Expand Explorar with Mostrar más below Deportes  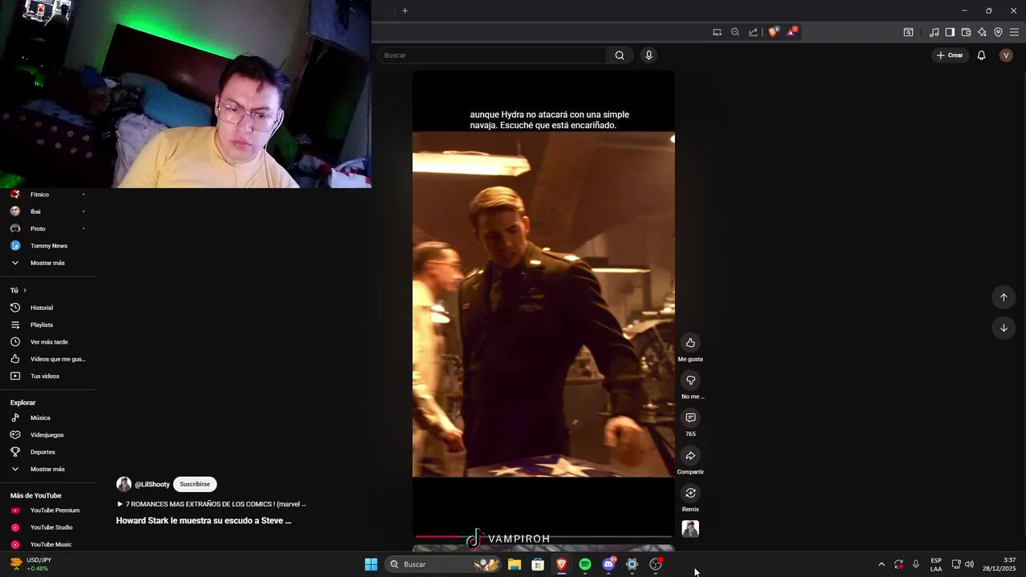pos(48,469)
